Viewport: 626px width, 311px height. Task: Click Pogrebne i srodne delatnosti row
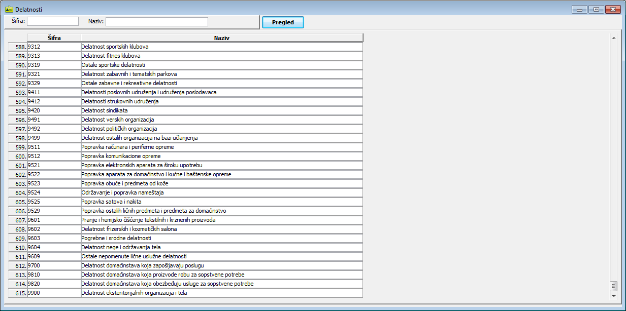(222, 238)
